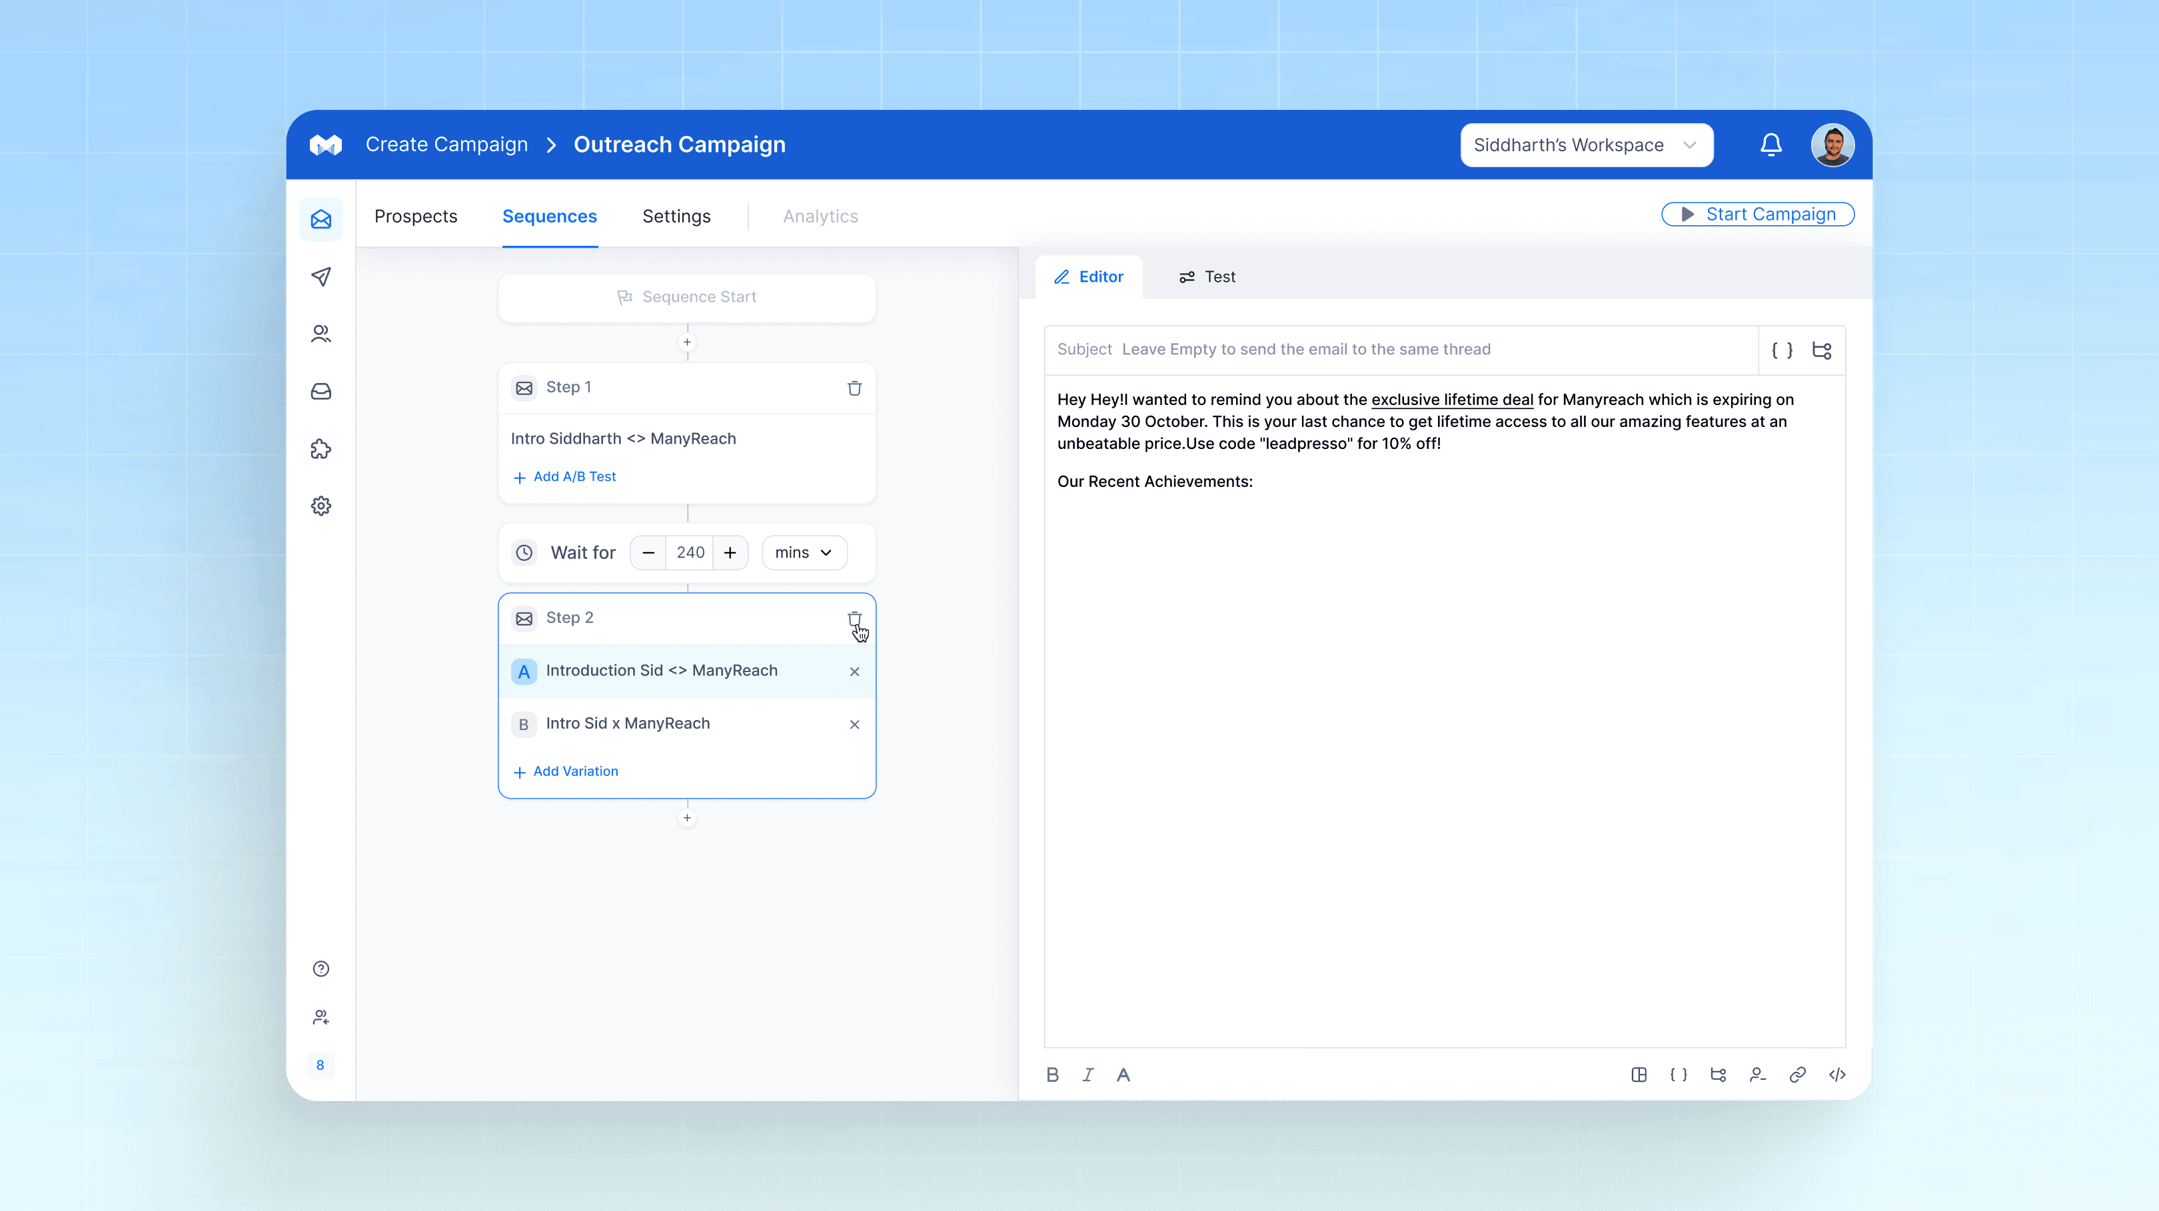Image resolution: width=2159 pixels, height=1211 pixels.
Task: Open the settings gear icon in sidebar
Action: pyautogui.click(x=321, y=506)
